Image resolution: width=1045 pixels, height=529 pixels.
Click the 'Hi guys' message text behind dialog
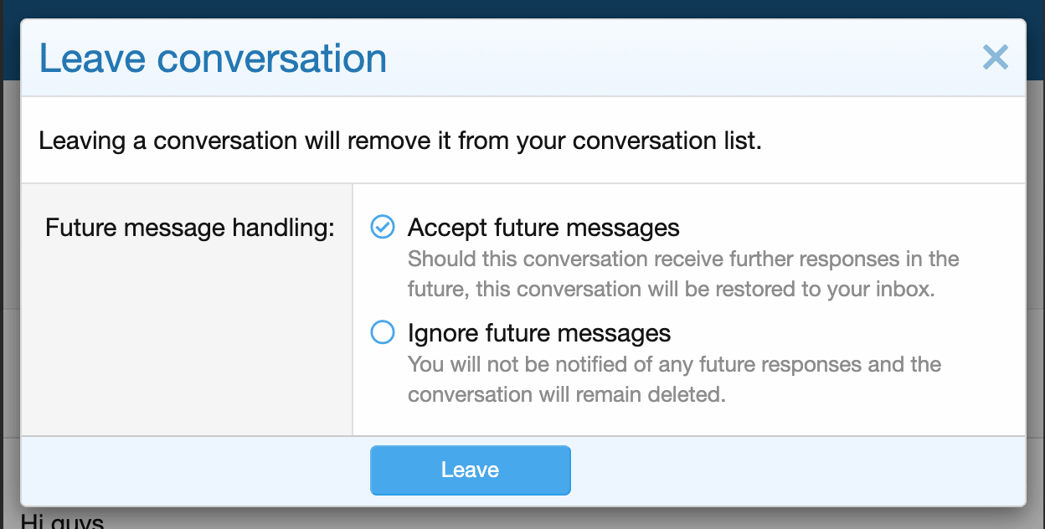coord(62,522)
